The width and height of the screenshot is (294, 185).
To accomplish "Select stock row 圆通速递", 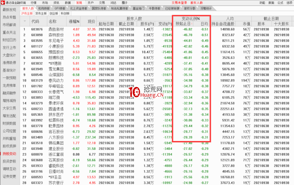I will tap(157, 109).
